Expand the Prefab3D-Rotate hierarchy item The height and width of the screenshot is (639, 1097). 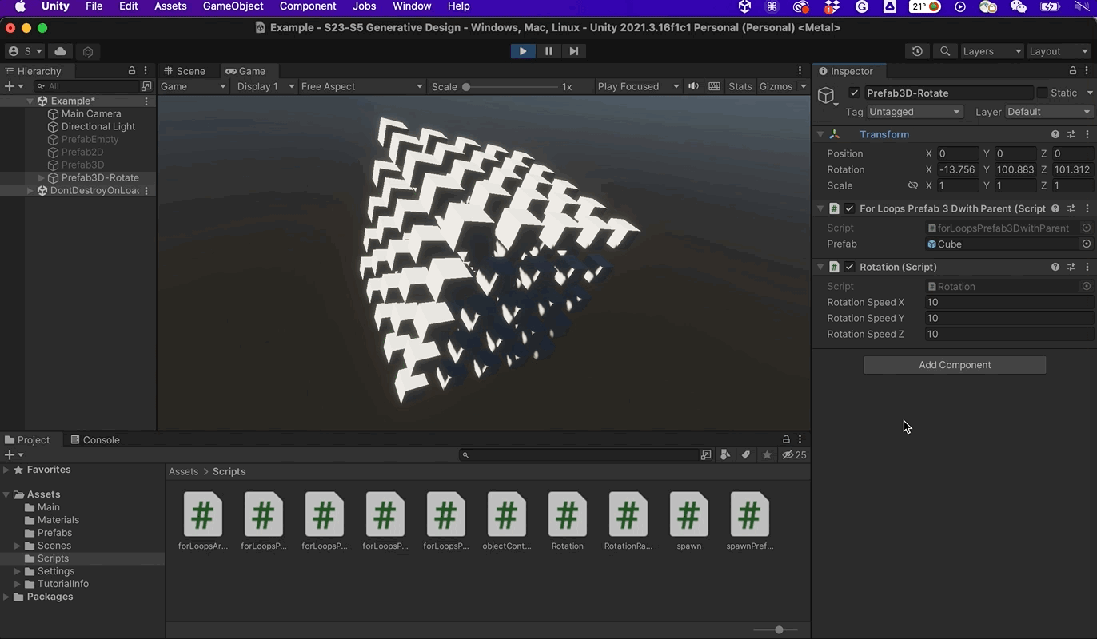click(x=42, y=177)
